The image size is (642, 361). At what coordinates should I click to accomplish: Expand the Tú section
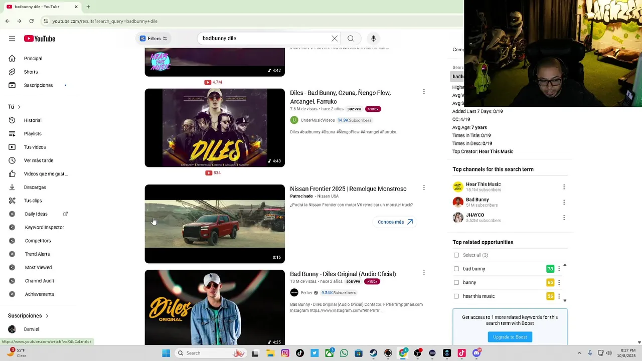tap(15, 107)
